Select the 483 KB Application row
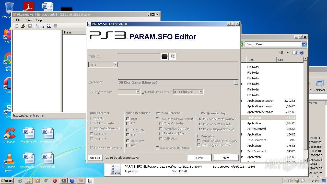This screenshot has height=184, width=327. [x=268, y=118]
